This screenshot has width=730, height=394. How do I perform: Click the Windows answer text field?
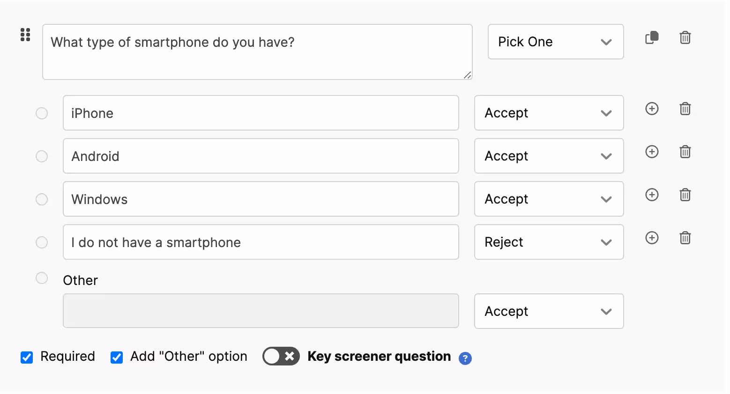[x=261, y=199]
